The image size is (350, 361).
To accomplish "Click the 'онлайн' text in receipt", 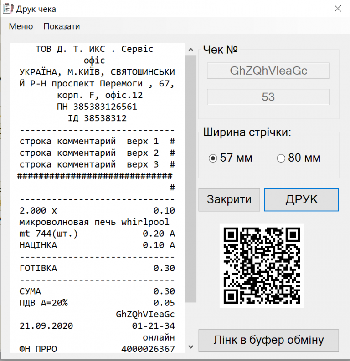I will pyautogui.click(x=159, y=337).
